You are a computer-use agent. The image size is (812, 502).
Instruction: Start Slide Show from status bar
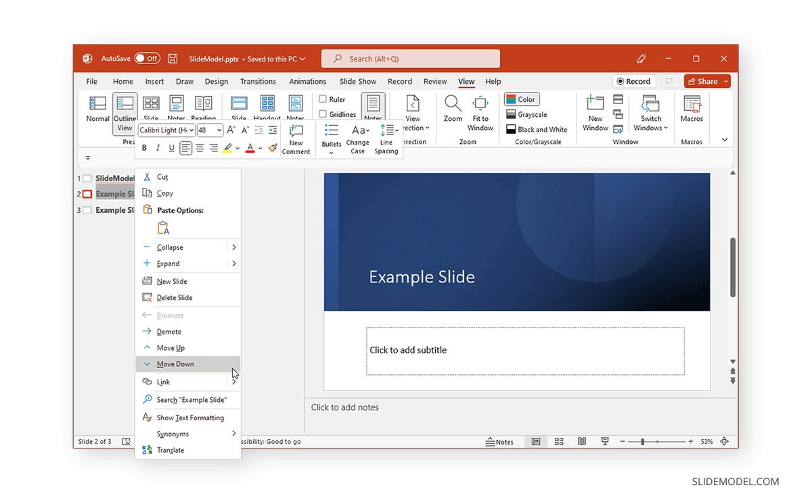coord(605,442)
